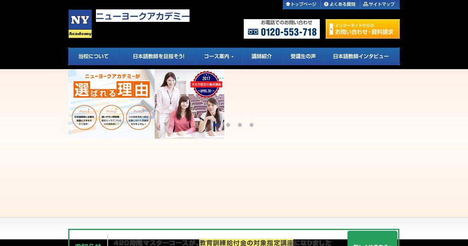Open the ニューヨークアカデミー site title link

coord(143,16)
